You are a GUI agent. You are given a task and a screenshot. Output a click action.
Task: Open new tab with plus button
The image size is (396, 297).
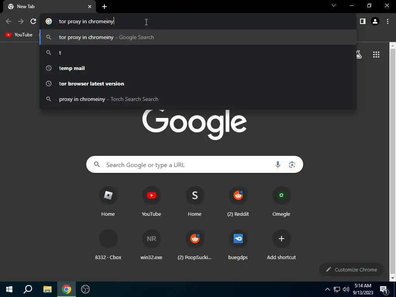point(104,7)
